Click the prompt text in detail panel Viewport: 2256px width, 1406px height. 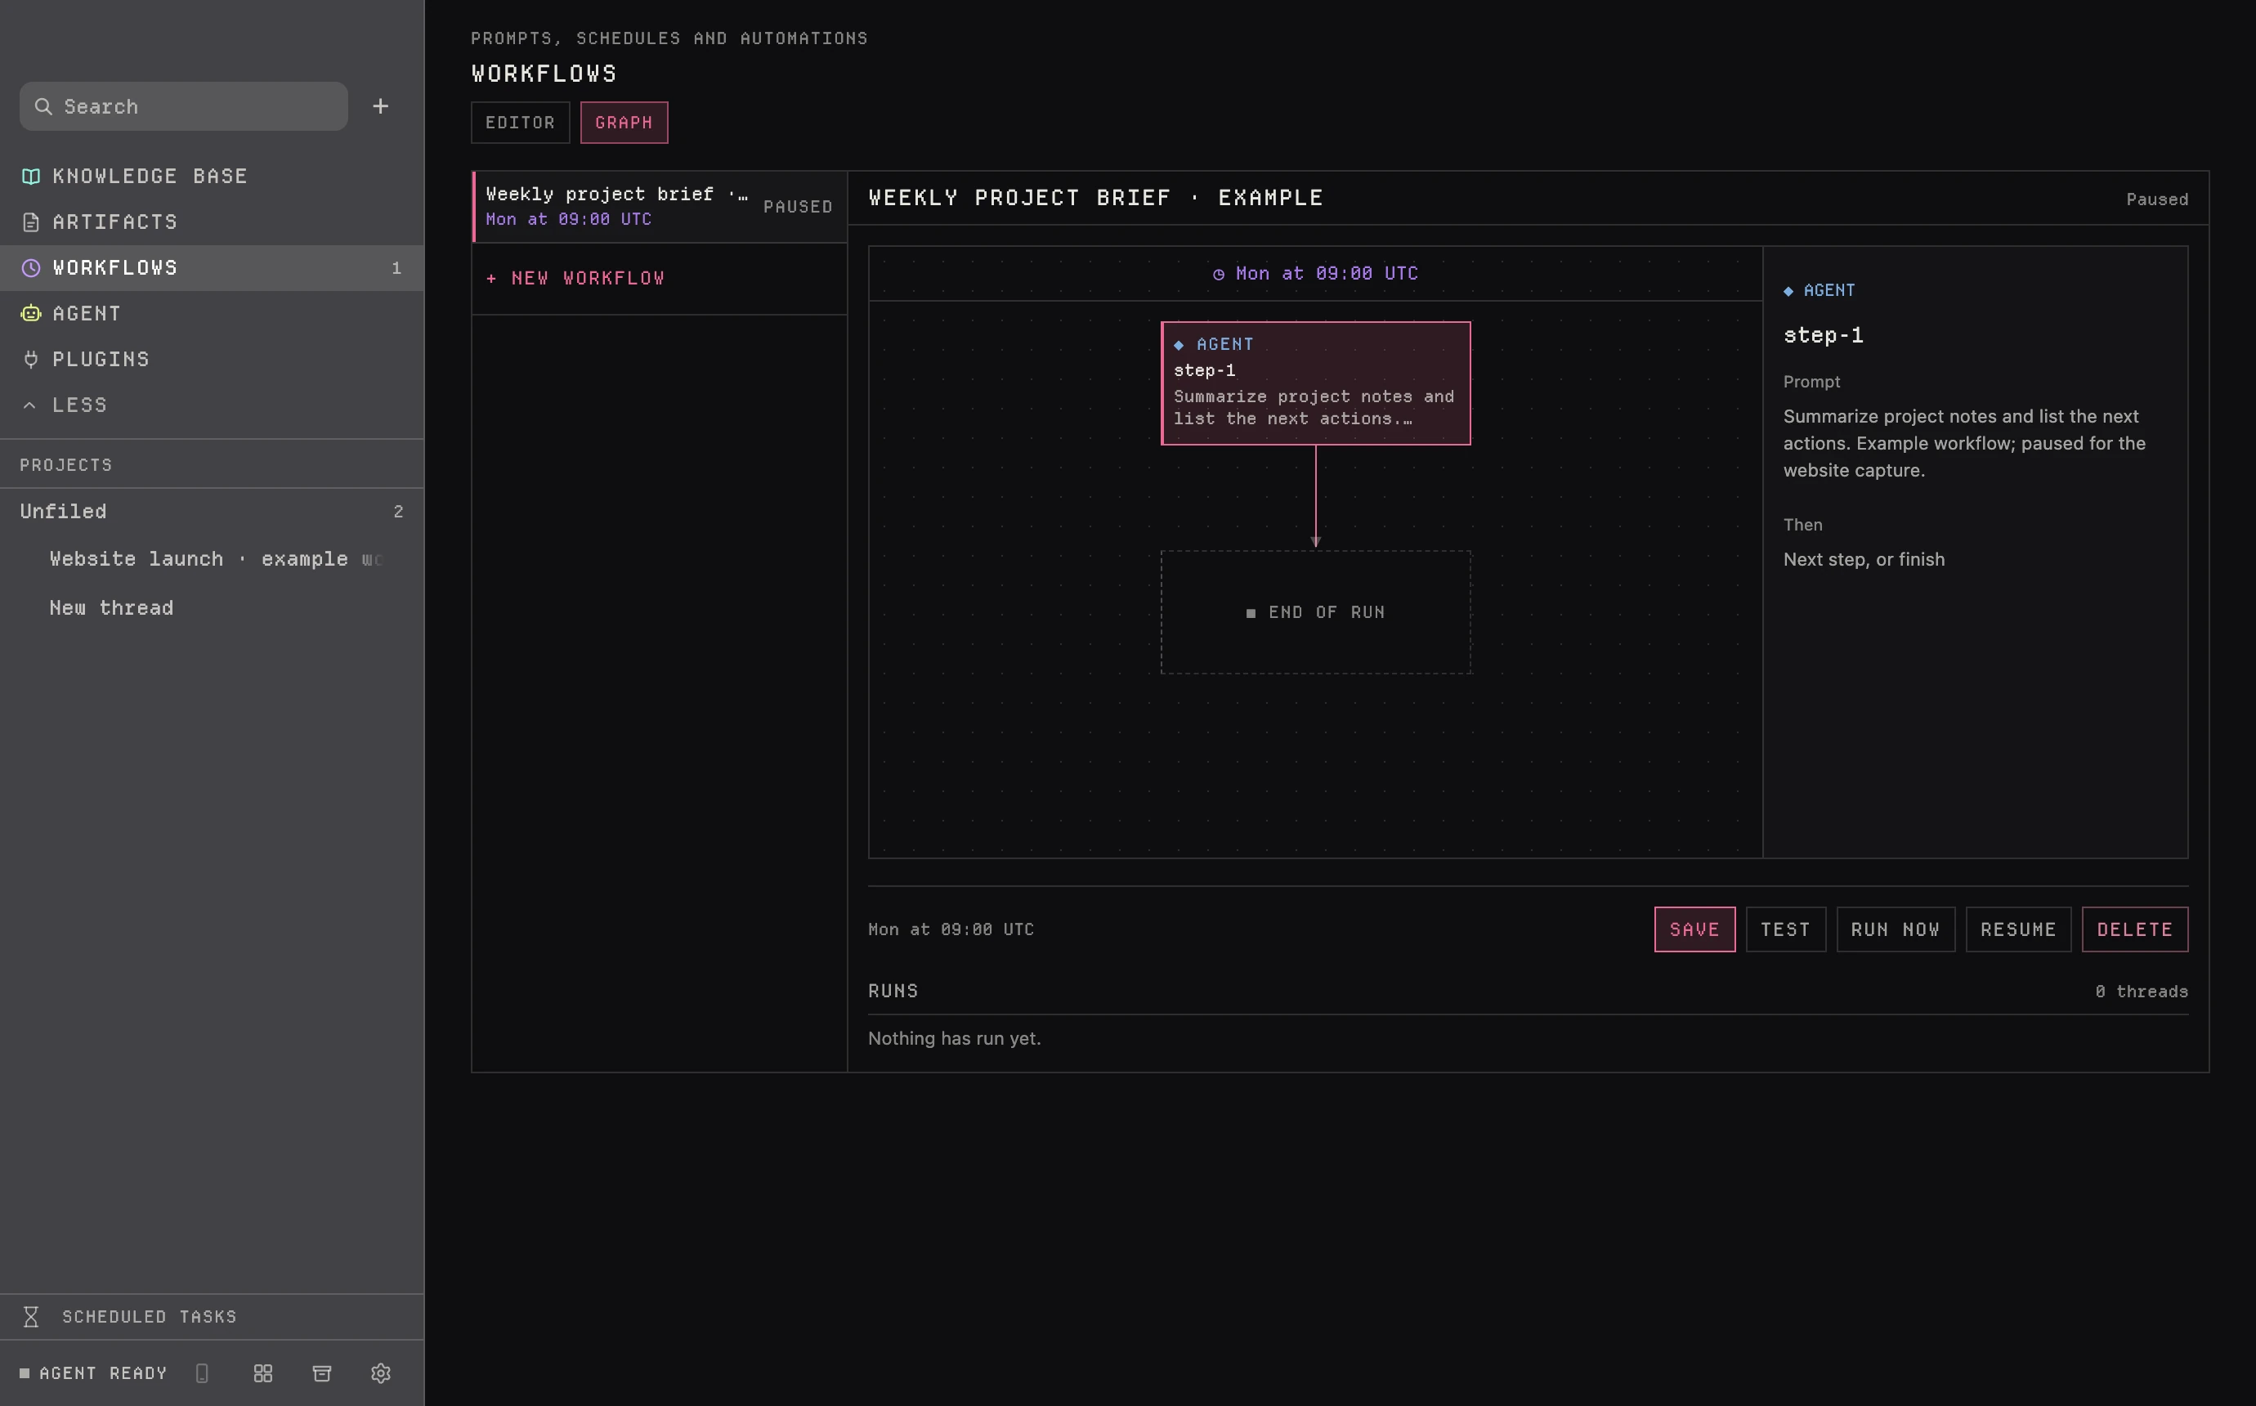[1964, 442]
